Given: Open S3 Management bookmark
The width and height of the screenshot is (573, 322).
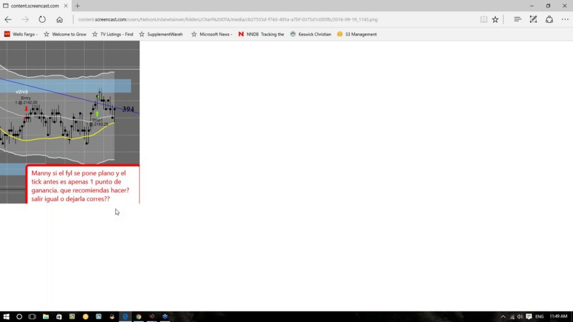Looking at the screenshot, I should click(x=356, y=34).
